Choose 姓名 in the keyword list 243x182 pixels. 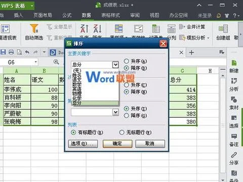(77, 75)
